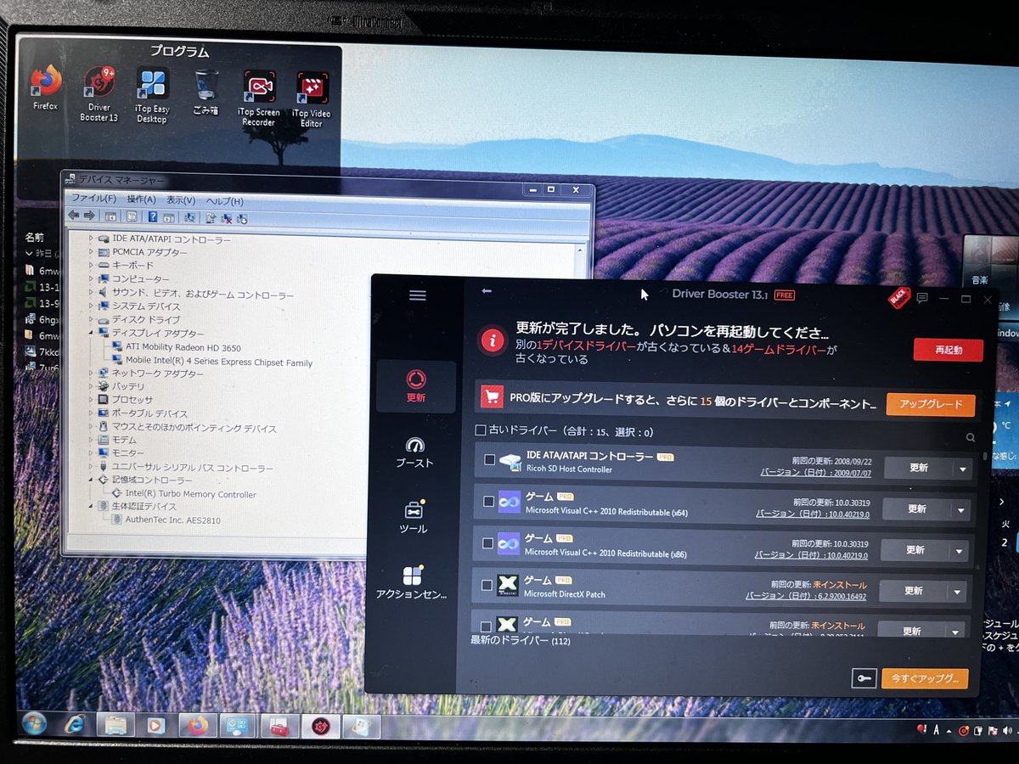Select Intel(R) Turbo Memory Controller device
The width and height of the screenshot is (1019, 764).
coord(184,494)
